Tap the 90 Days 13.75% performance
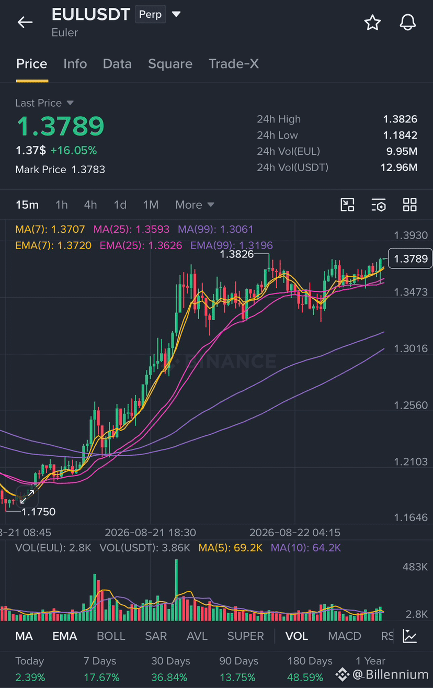 point(238,669)
